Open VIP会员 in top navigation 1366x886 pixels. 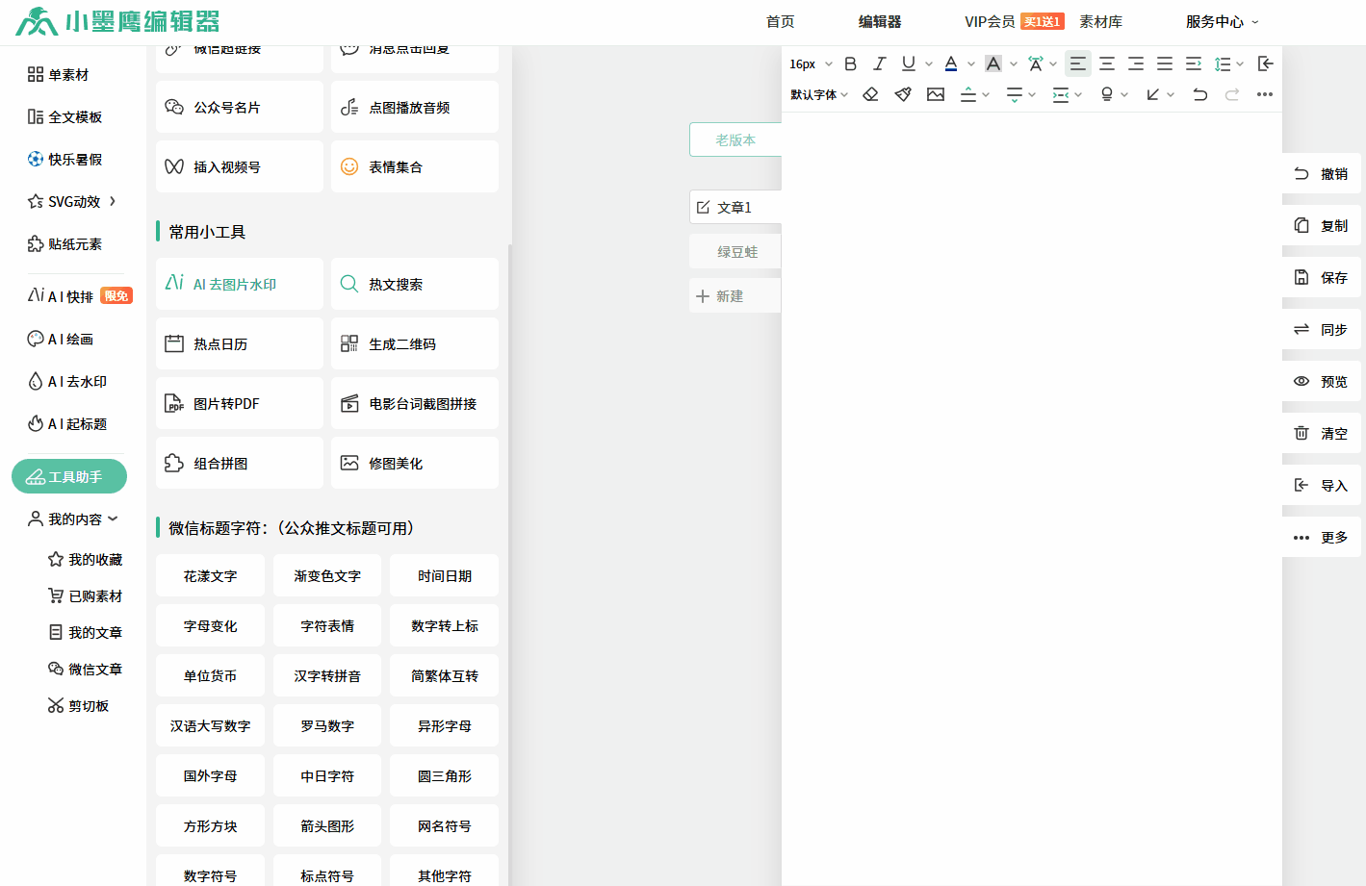pyautogui.click(x=990, y=21)
